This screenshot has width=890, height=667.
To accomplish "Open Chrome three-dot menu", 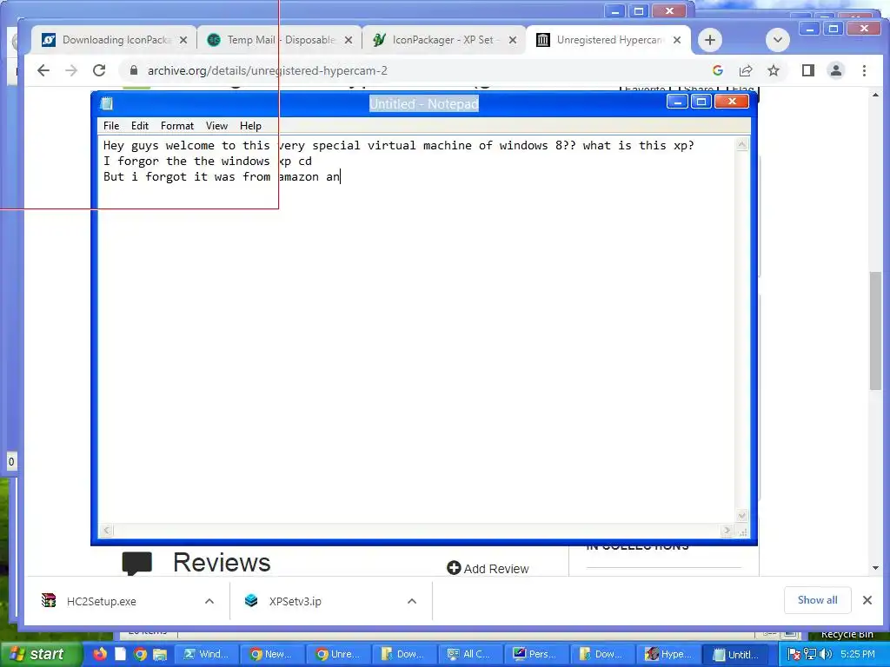I will pos(864,70).
